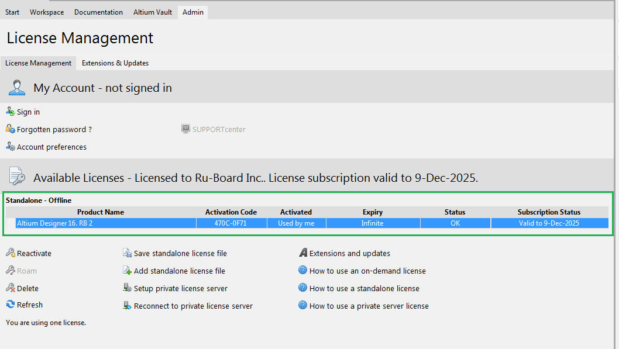Open How to use a standalone license
Screen dimensions: 619x349
(364, 288)
